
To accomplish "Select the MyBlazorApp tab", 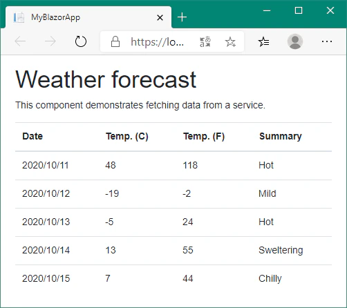I will tap(88, 17).
